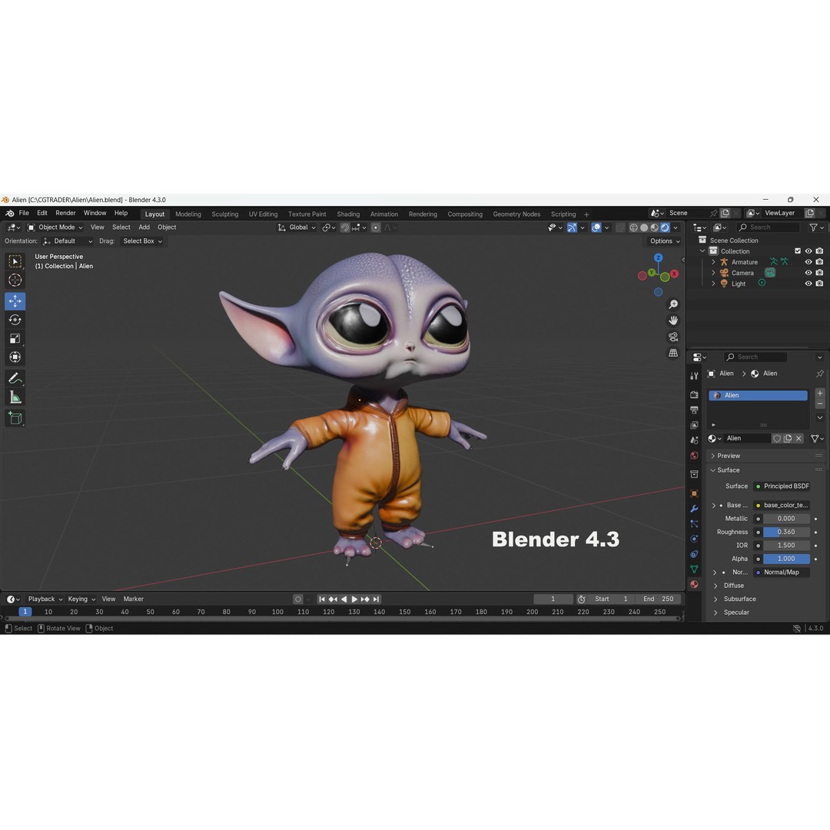This screenshot has height=830, width=830.
Task: Jump to the timeline end frame
Action: click(377, 599)
